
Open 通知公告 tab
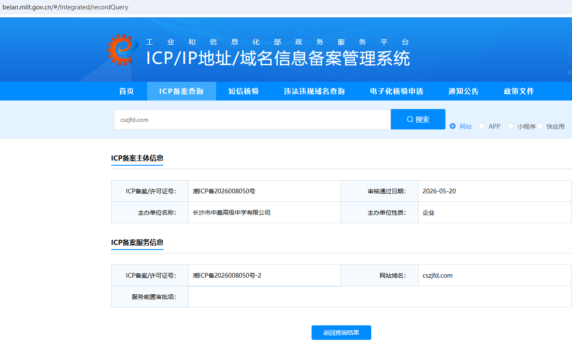463,91
